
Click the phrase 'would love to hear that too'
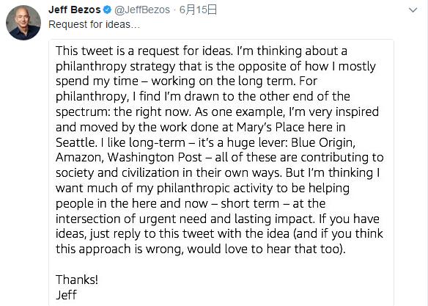click(263, 249)
